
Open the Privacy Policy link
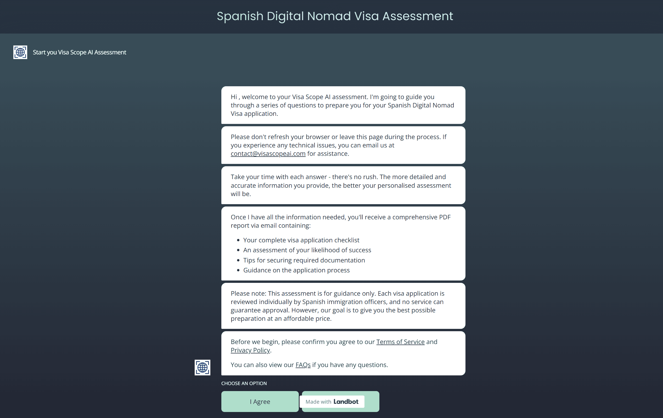[250, 350]
